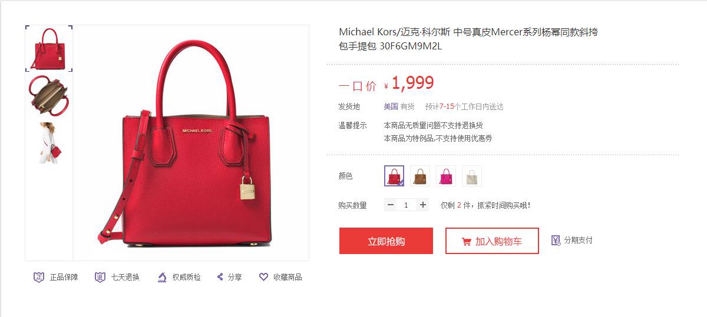Click the 分期支付 installment icon
Viewport: 707px width, 317px height.
pyautogui.click(x=556, y=241)
